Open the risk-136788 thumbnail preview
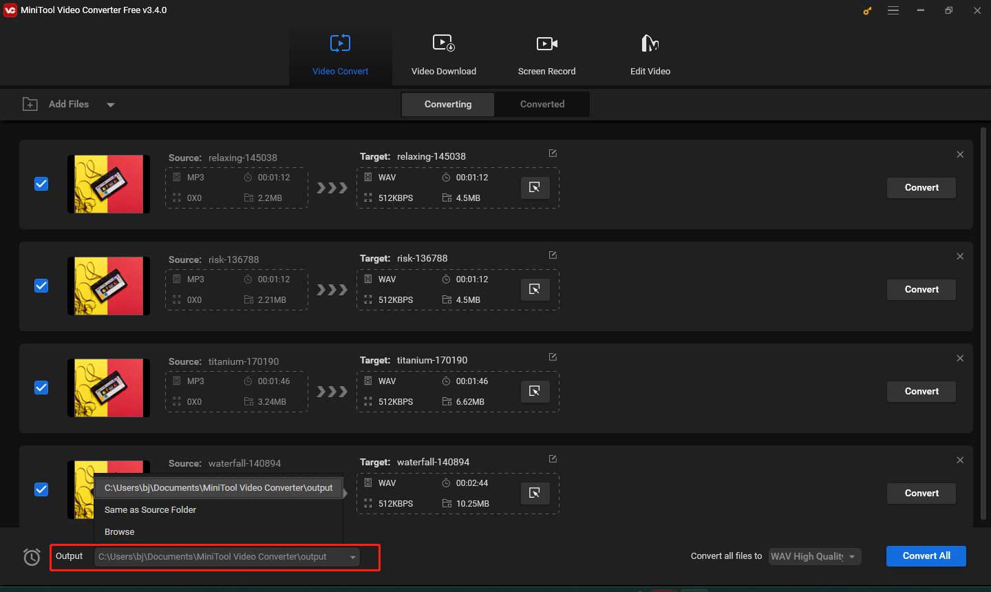 109,286
